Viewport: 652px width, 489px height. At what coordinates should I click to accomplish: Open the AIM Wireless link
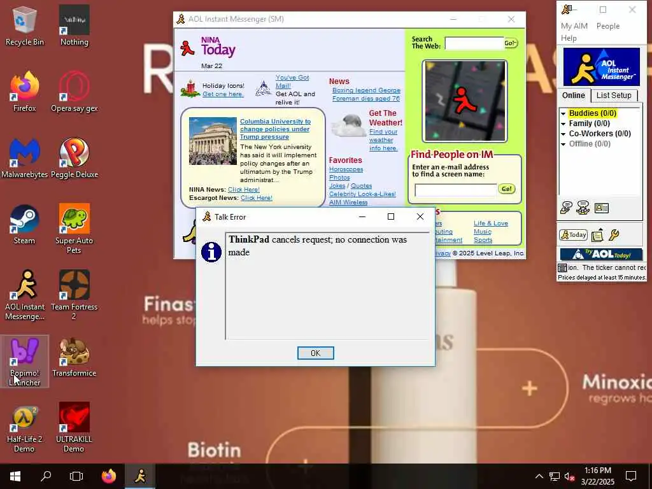pos(348,202)
